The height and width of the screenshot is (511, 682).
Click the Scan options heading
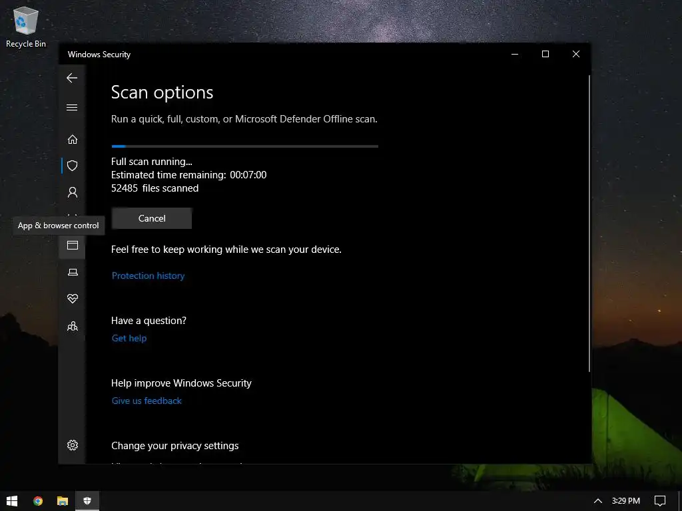click(x=163, y=92)
